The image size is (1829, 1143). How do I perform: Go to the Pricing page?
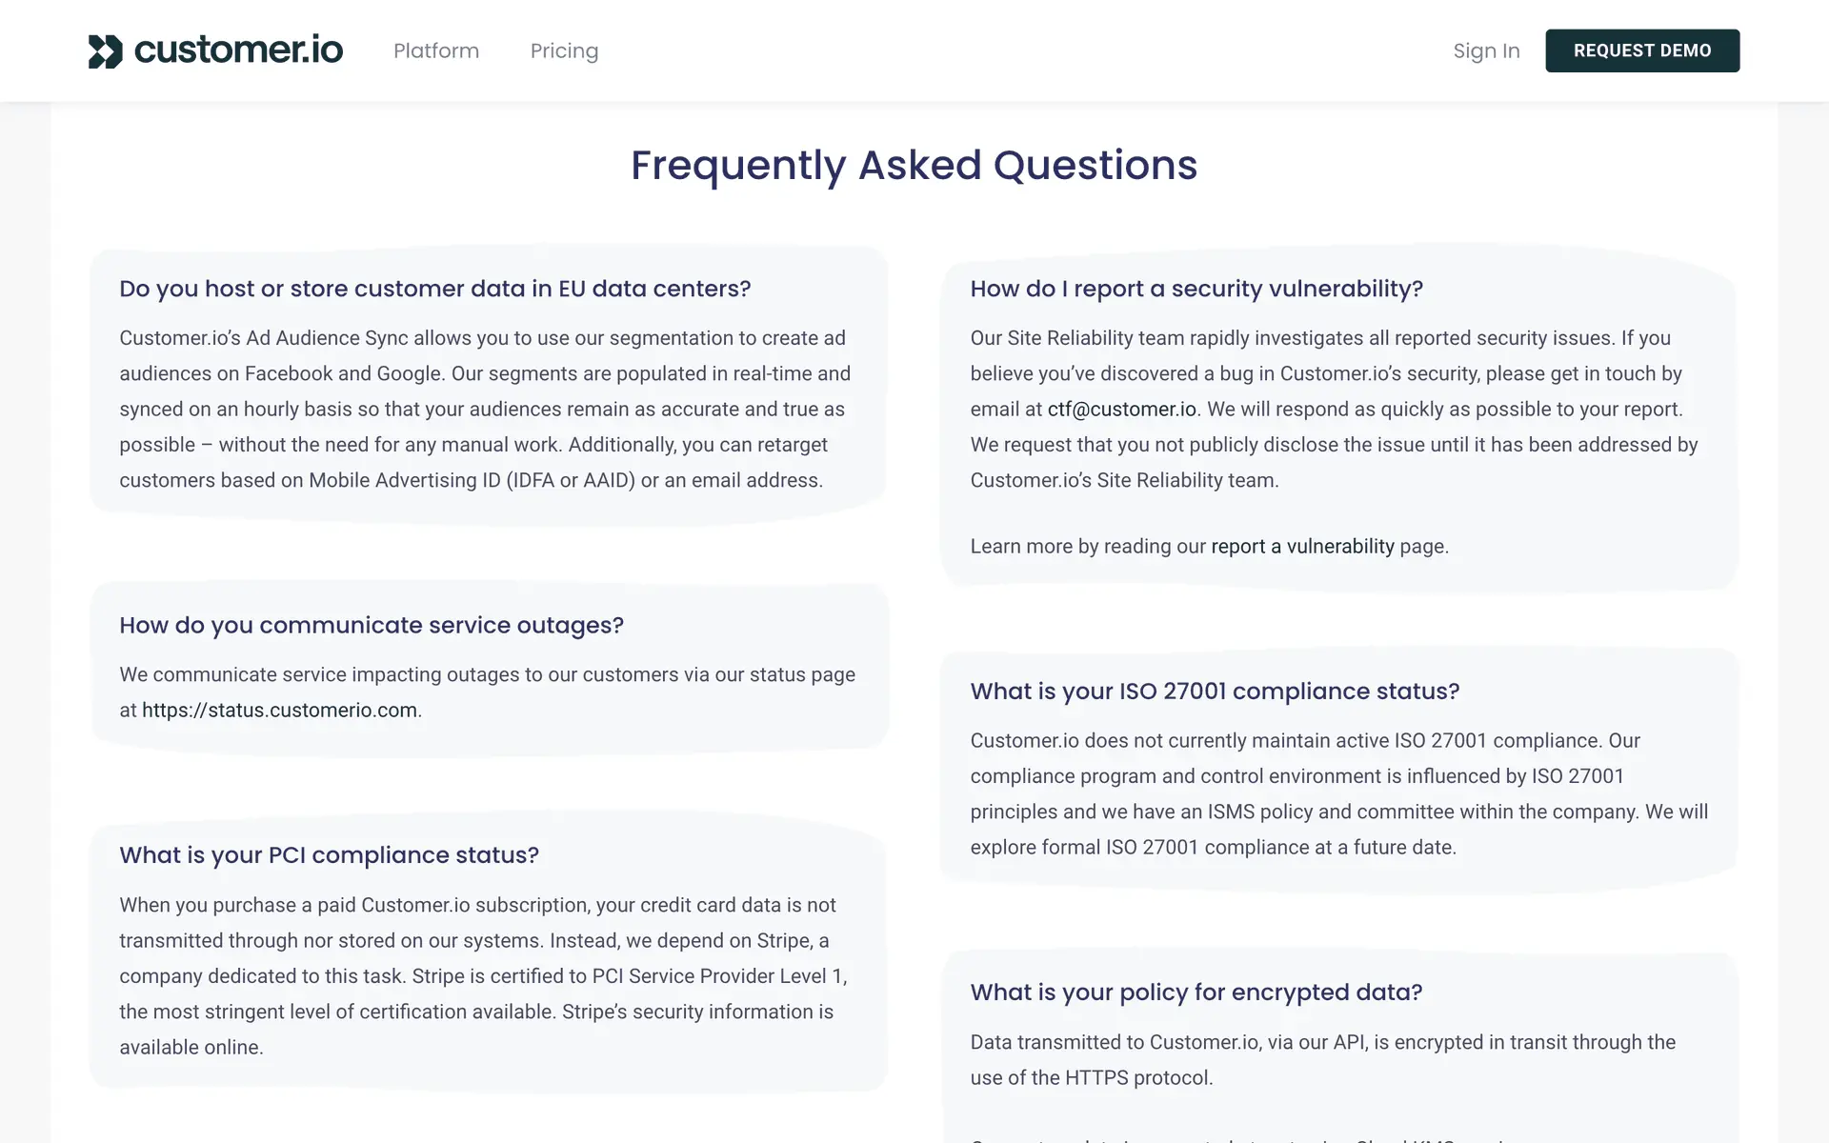click(564, 50)
